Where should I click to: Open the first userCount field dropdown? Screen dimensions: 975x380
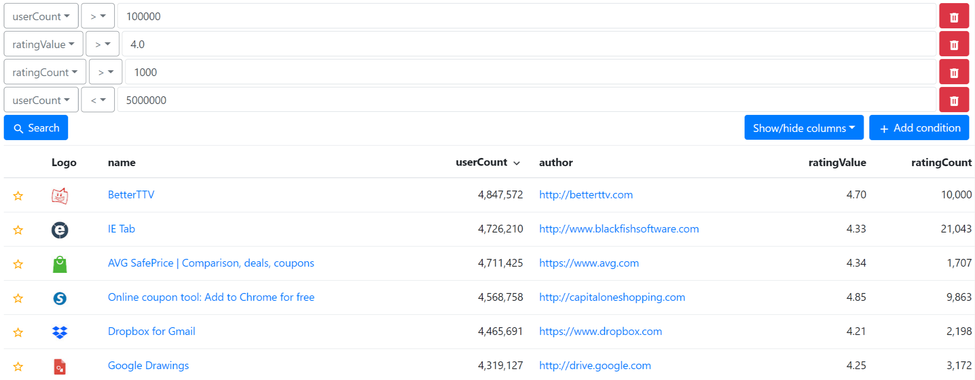(x=41, y=16)
